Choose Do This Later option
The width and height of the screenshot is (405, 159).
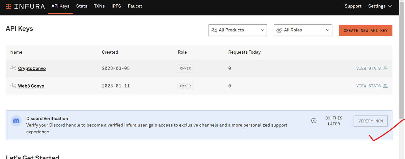point(333,121)
